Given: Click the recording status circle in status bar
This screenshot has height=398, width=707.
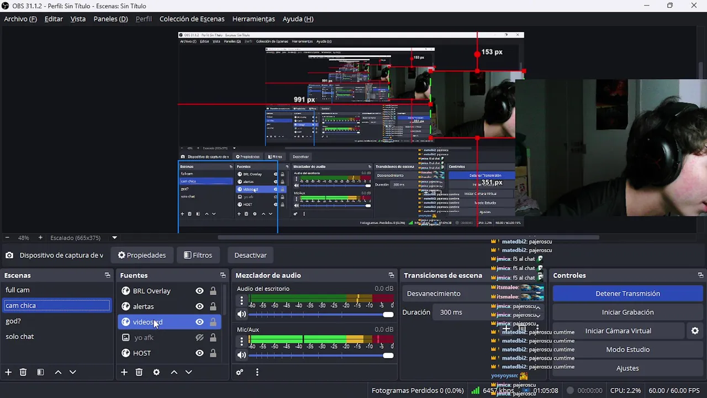Looking at the screenshot, I should [x=571, y=390].
